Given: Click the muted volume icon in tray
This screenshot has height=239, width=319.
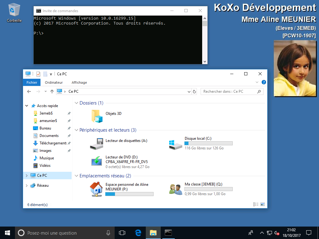Looking at the screenshot, I should point(277,233).
